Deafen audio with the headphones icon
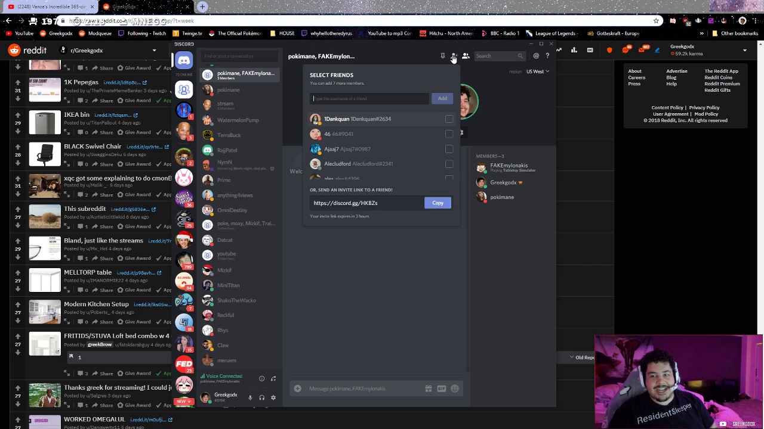This screenshot has width=764, height=429. tap(261, 397)
